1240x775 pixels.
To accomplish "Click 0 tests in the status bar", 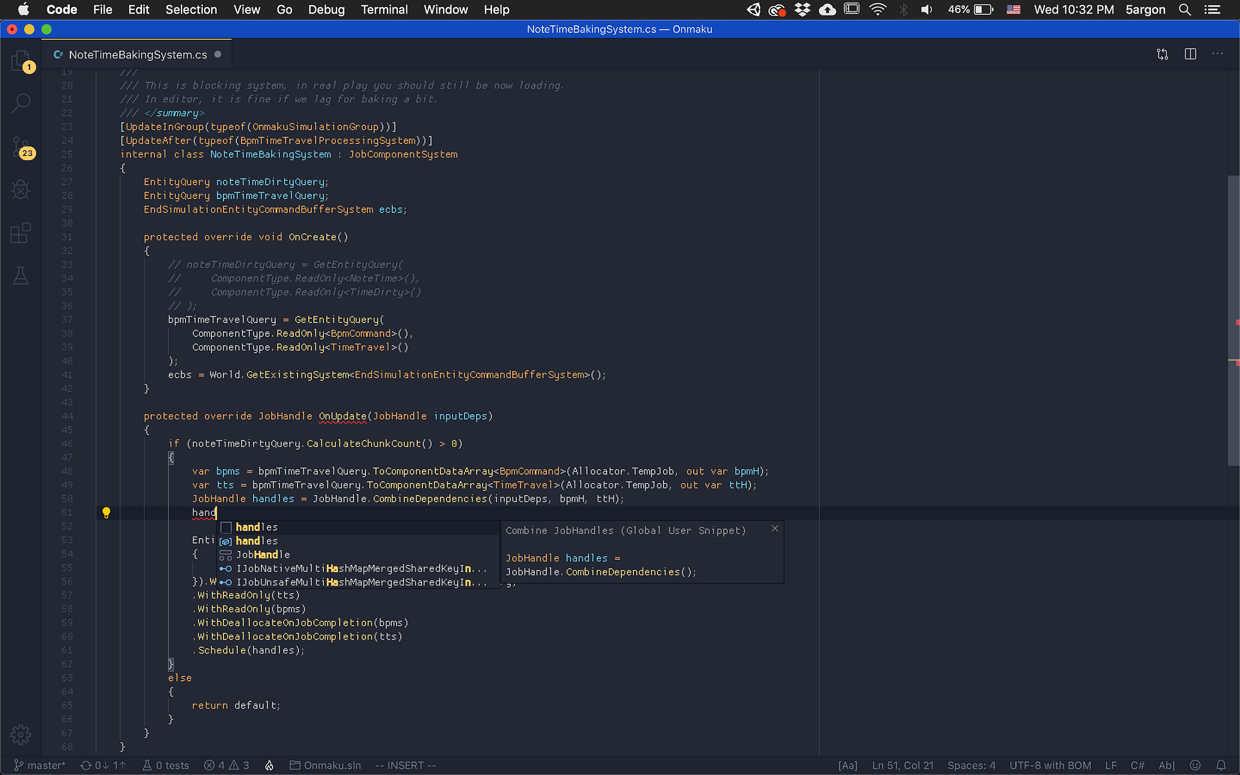I will click(x=170, y=765).
